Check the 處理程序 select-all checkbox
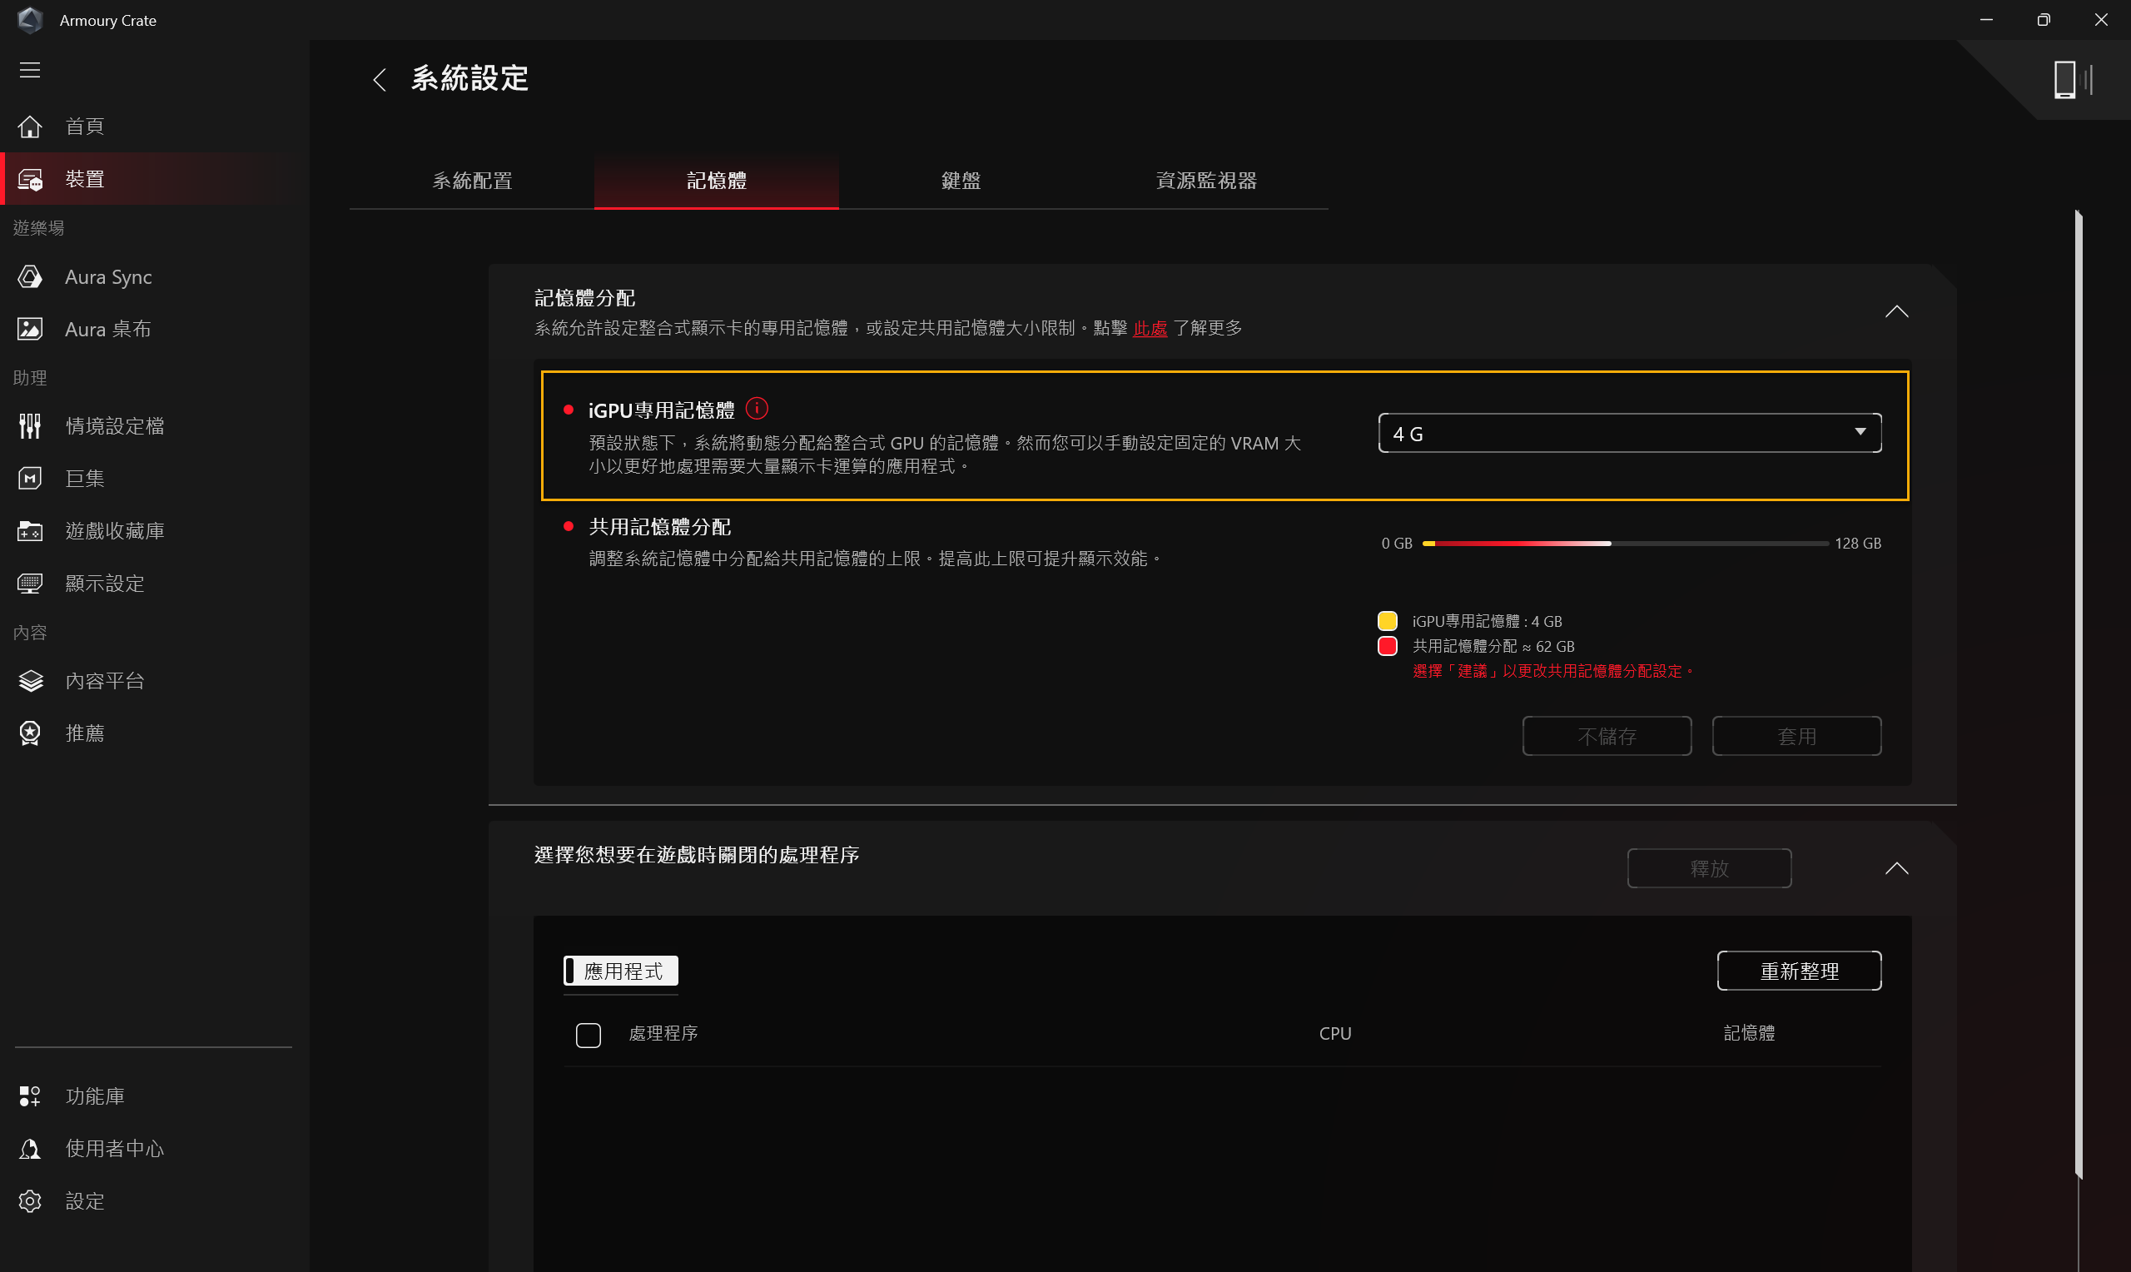2131x1272 pixels. [x=589, y=1035]
